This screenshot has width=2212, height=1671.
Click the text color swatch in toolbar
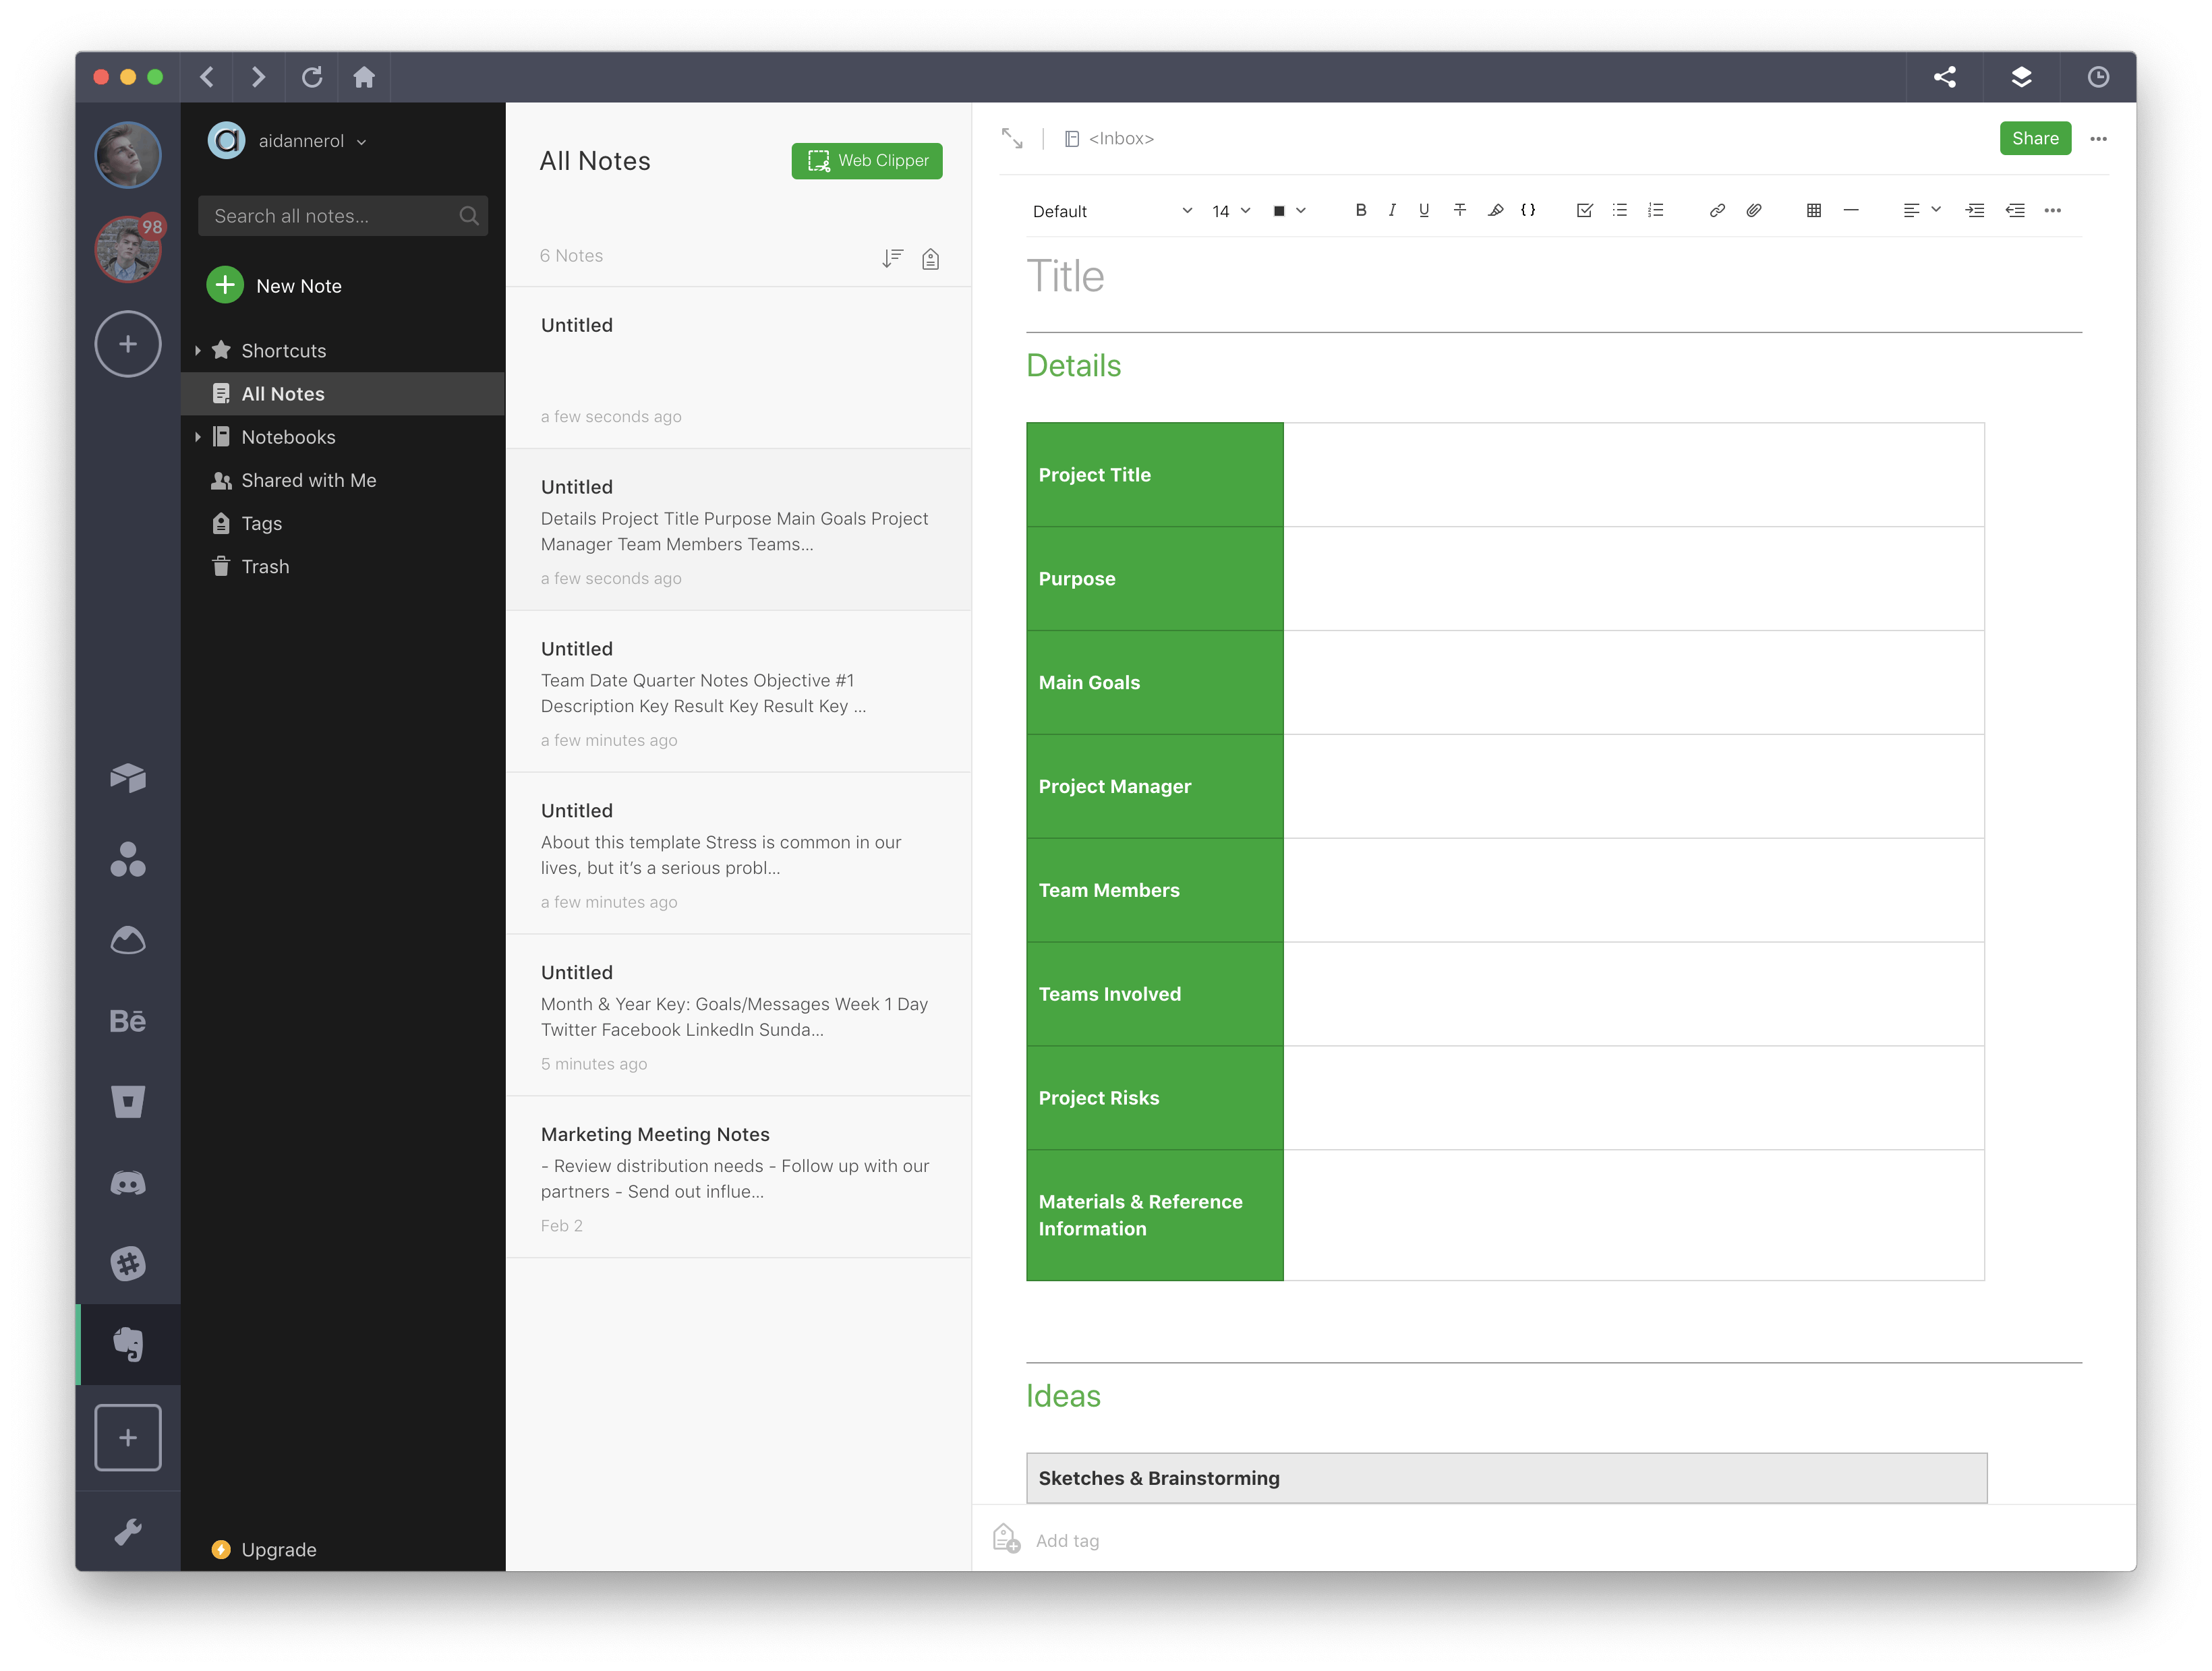pos(1278,210)
